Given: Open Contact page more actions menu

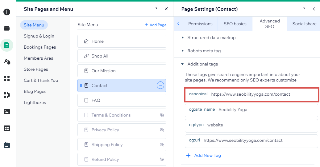Looking at the screenshot, I should [160, 85].
